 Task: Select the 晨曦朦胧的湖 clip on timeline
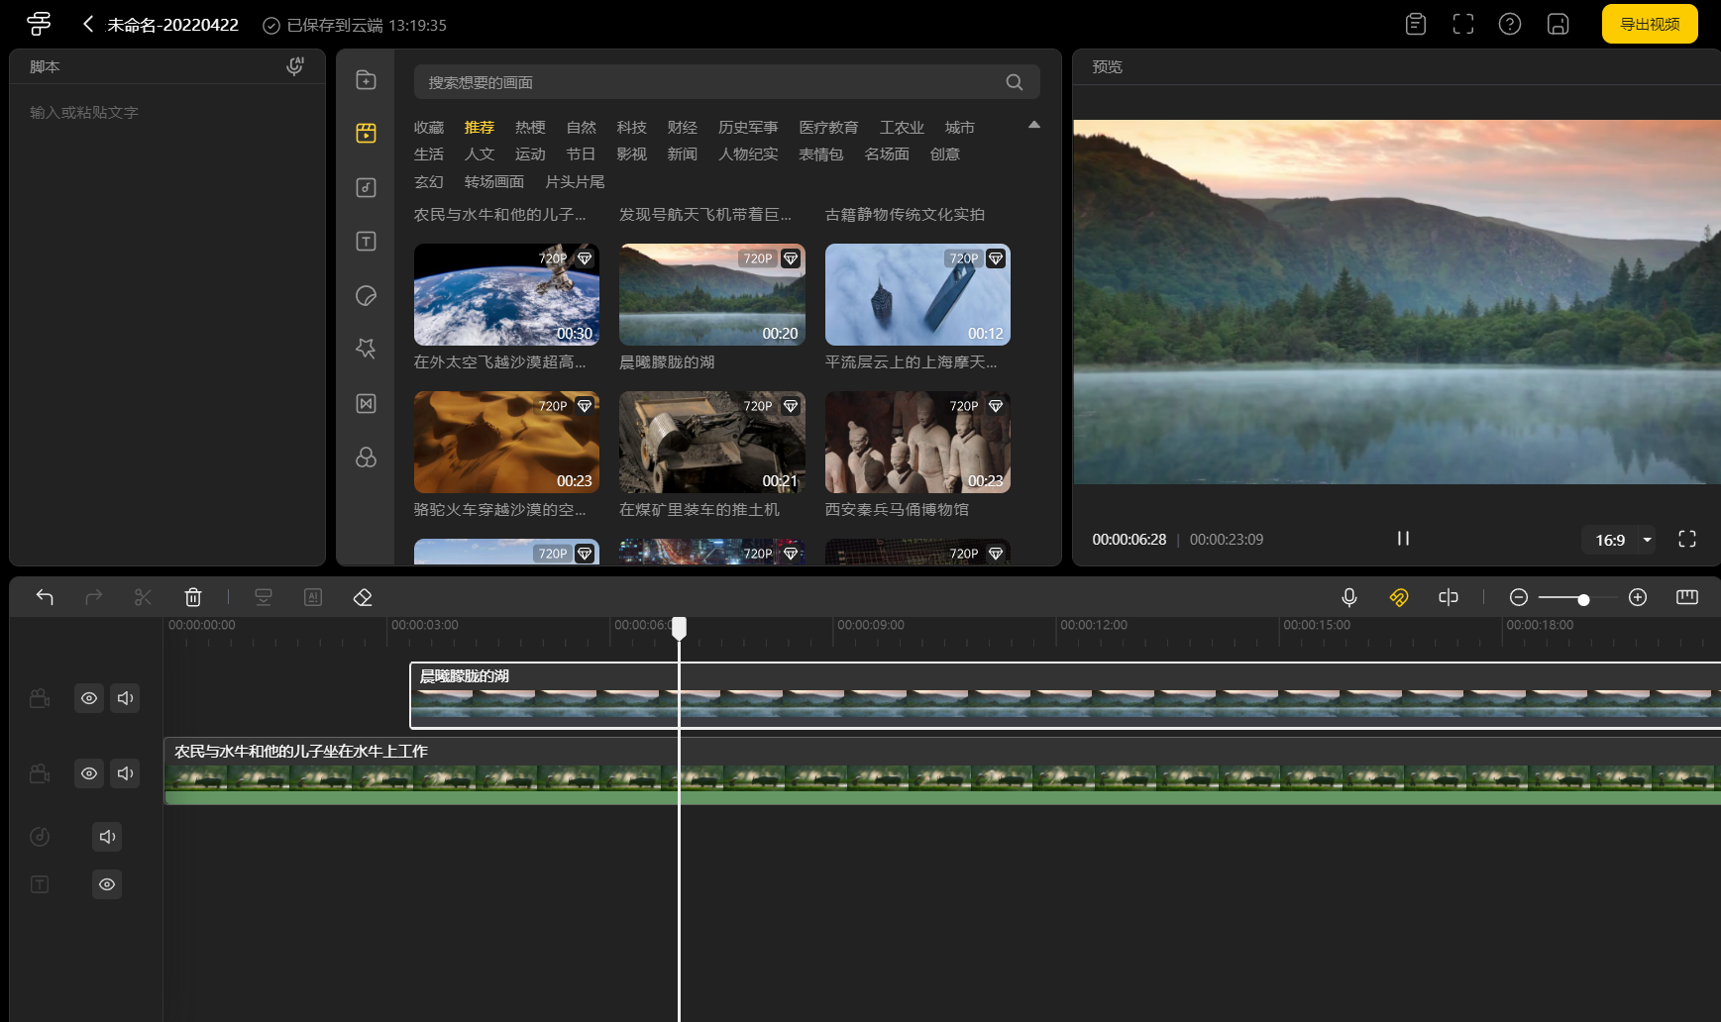[1065, 695]
